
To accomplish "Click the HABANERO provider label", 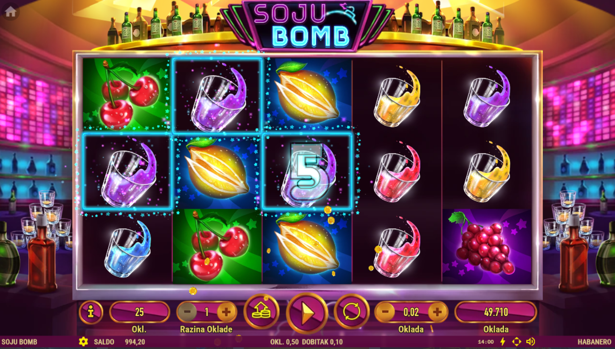I will click(595, 342).
